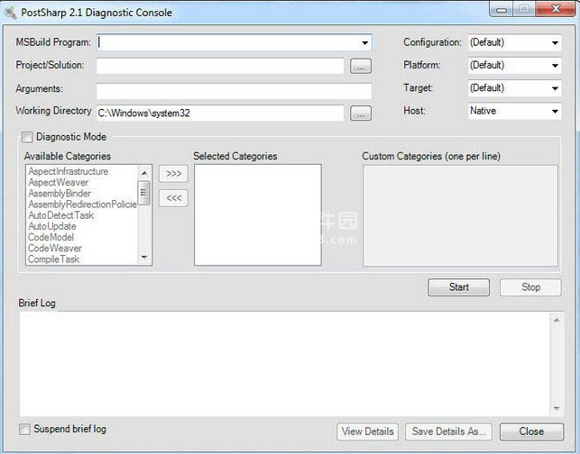580x454 pixels.
Task: Add category with >>> button
Action: [x=173, y=174]
